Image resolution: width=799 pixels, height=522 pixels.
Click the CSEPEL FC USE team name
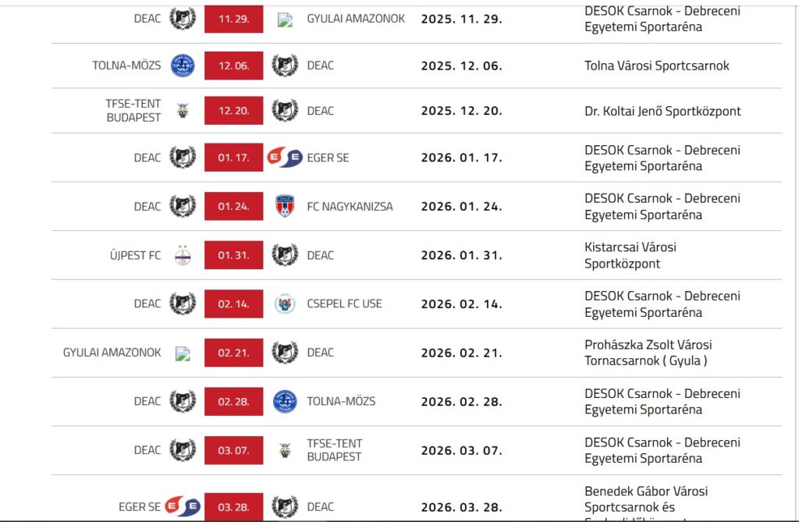[x=344, y=304]
